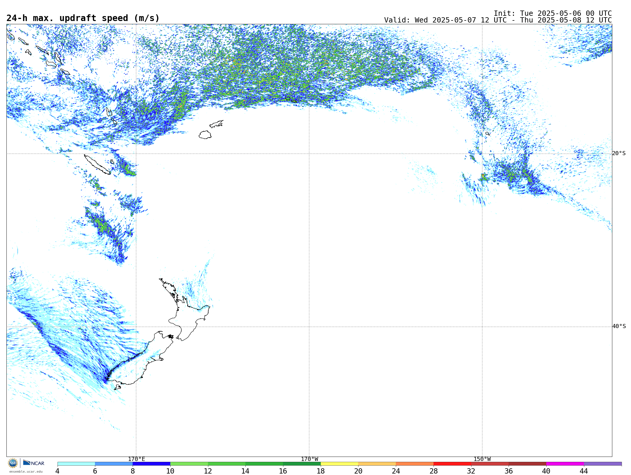The height and width of the screenshot is (475, 631).
Task: Click the light blue 6-8 color swatch
Action: pyautogui.click(x=114, y=464)
